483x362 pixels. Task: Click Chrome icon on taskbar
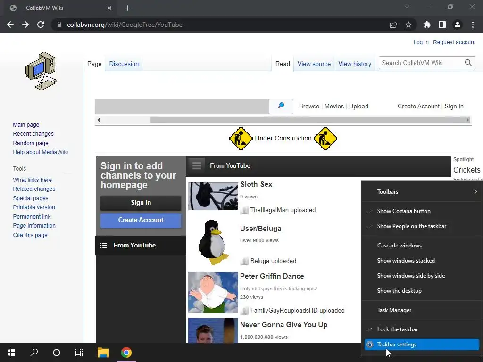tap(126, 353)
